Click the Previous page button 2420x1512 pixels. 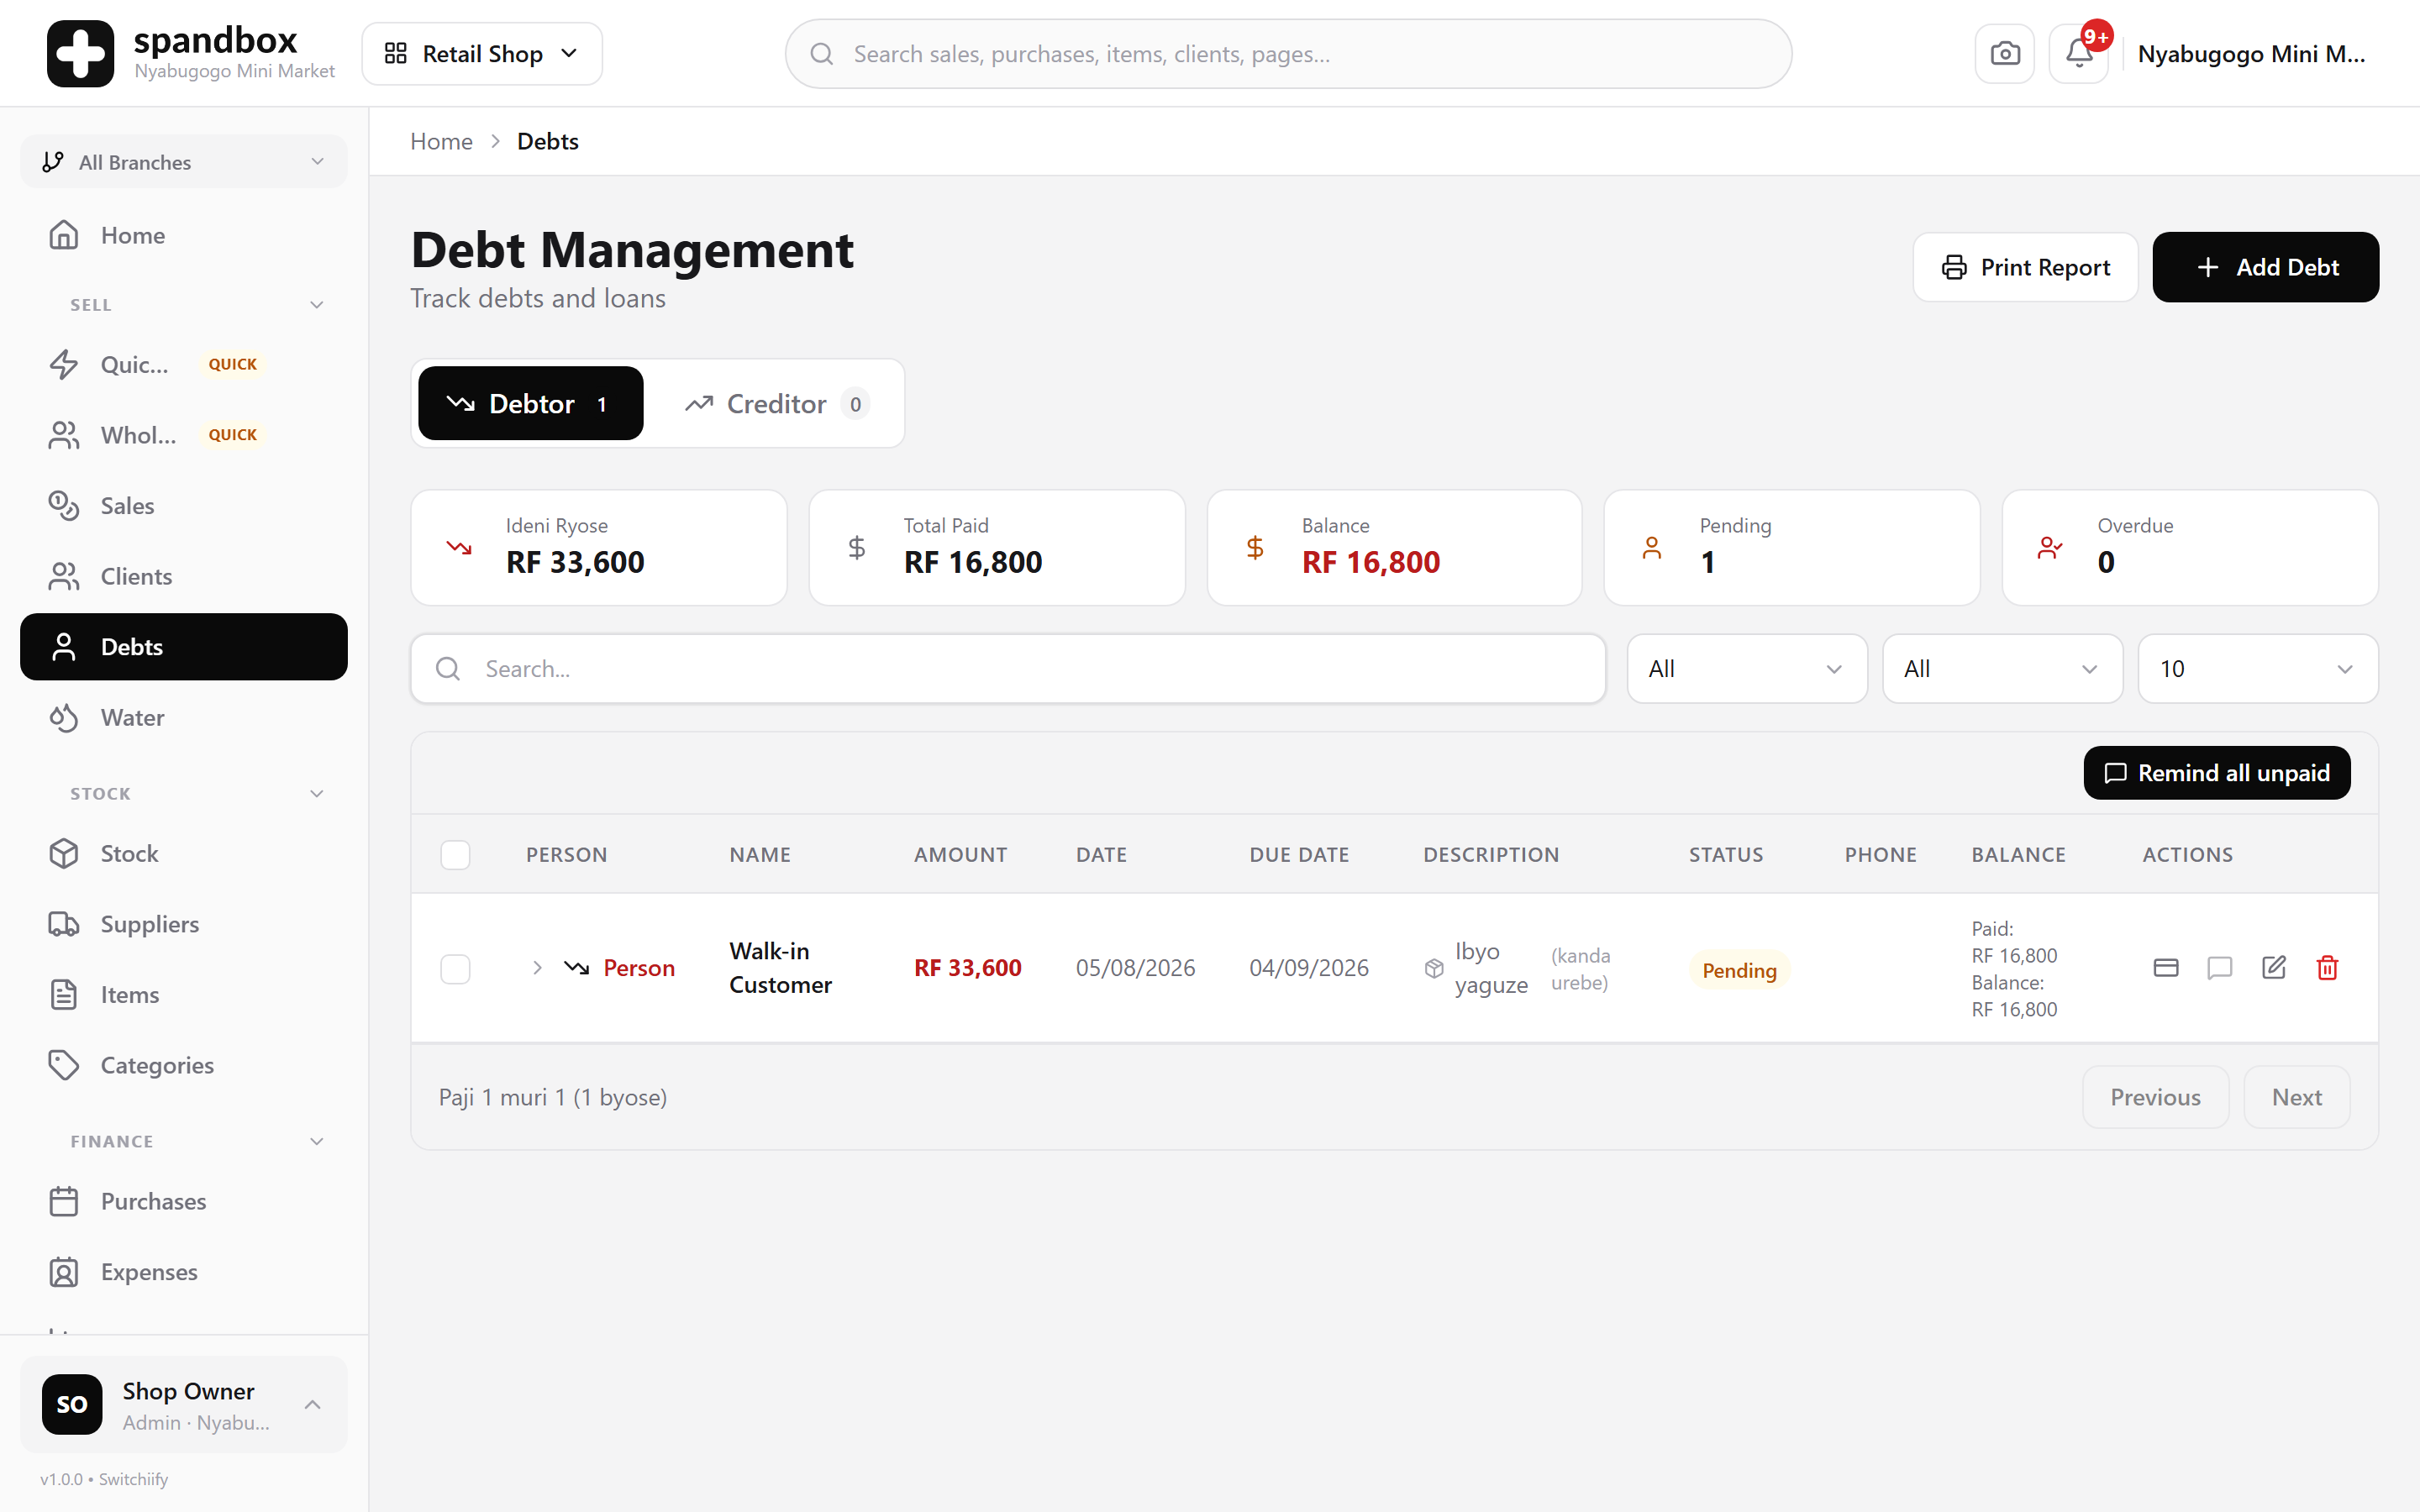tap(2155, 1097)
